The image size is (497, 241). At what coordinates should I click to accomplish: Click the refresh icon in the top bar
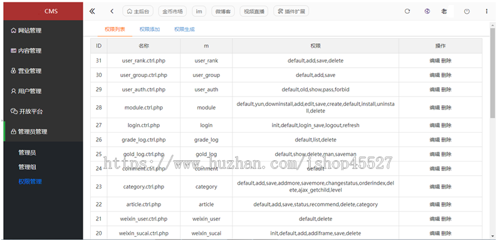pos(407,11)
